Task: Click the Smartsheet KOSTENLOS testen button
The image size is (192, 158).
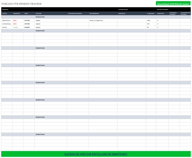Action: 173,3
